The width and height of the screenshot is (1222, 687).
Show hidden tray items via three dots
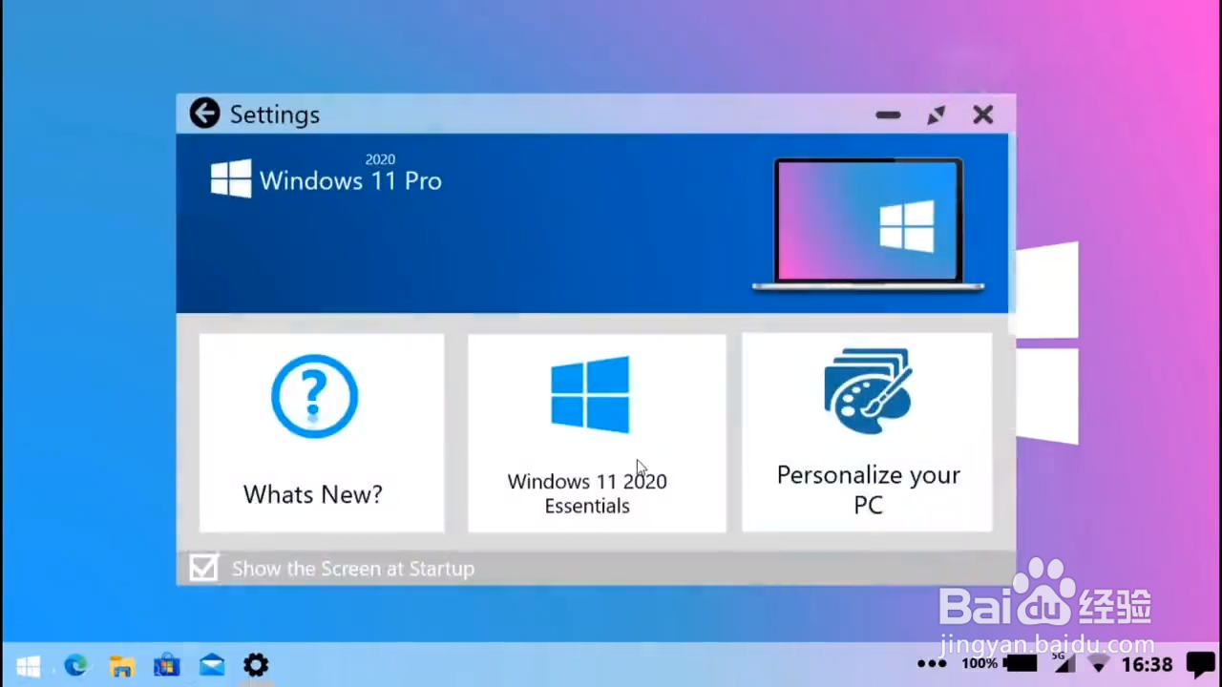pos(932,664)
